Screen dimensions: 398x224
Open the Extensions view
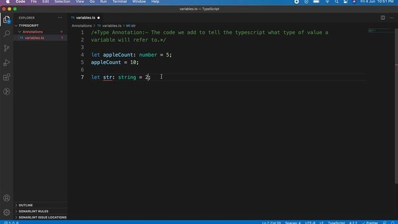coord(7,77)
